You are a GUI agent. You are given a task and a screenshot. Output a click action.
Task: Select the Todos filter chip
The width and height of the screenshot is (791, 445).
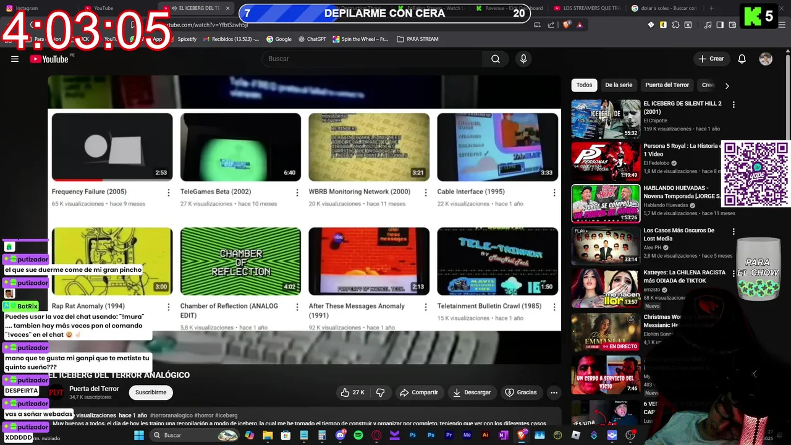pos(584,85)
